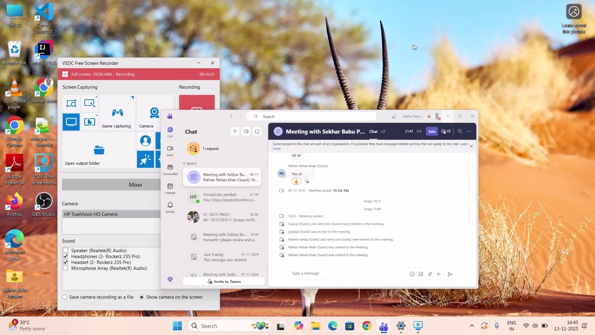Open Google Chrome from the taskbar
The image size is (595, 335).
click(x=367, y=326)
